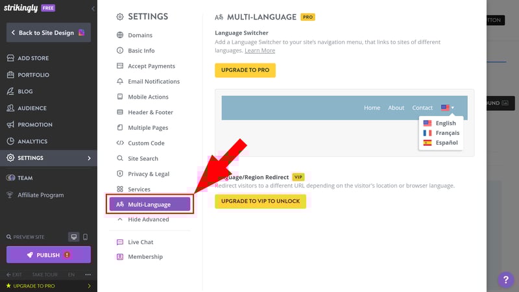519x292 pixels.
Task: Go Back to Site Design
Action: point(49,32)
